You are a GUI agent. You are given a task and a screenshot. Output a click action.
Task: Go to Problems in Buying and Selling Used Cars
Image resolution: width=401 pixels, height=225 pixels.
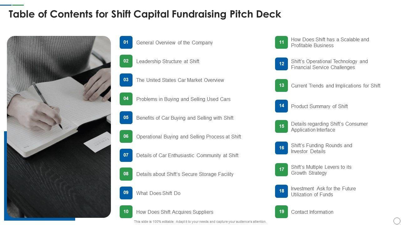(x=183, y=99)
